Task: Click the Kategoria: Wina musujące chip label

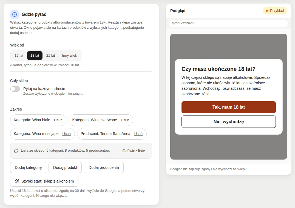Action: click(36, 134)
